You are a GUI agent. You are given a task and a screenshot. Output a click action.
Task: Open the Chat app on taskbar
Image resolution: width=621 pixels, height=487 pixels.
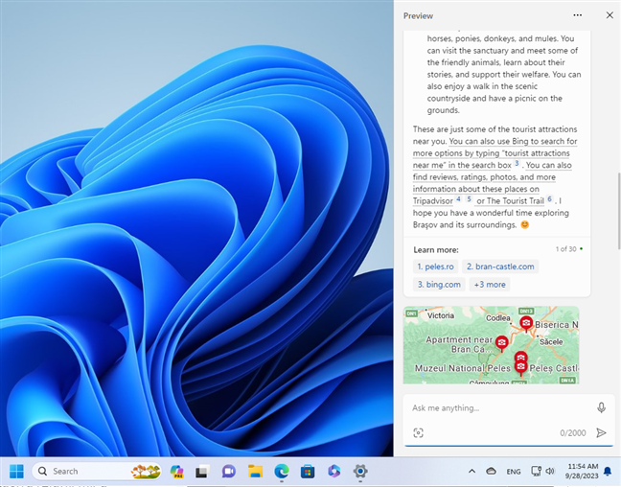tap(228, 471)
